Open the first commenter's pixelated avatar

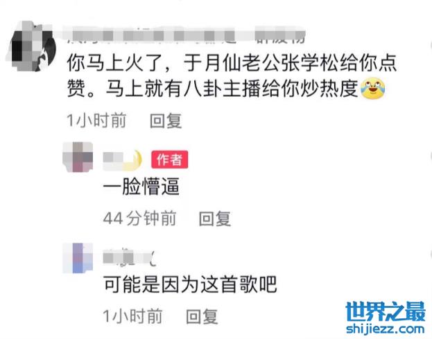pos(32,46)
